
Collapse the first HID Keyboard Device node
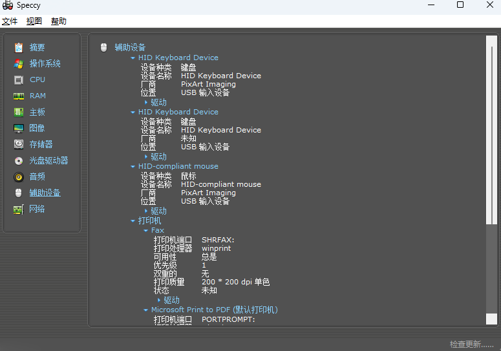[133, 58]
